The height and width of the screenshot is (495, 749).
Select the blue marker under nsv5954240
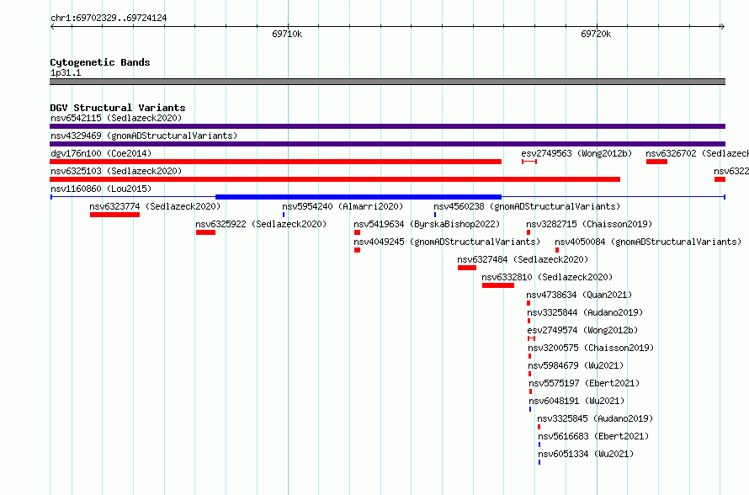[x=284, y=215]
